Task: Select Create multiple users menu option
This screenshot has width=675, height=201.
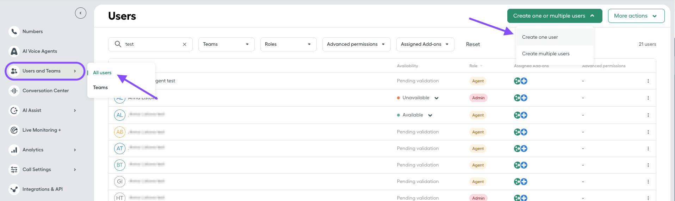Action: (546, 54)
